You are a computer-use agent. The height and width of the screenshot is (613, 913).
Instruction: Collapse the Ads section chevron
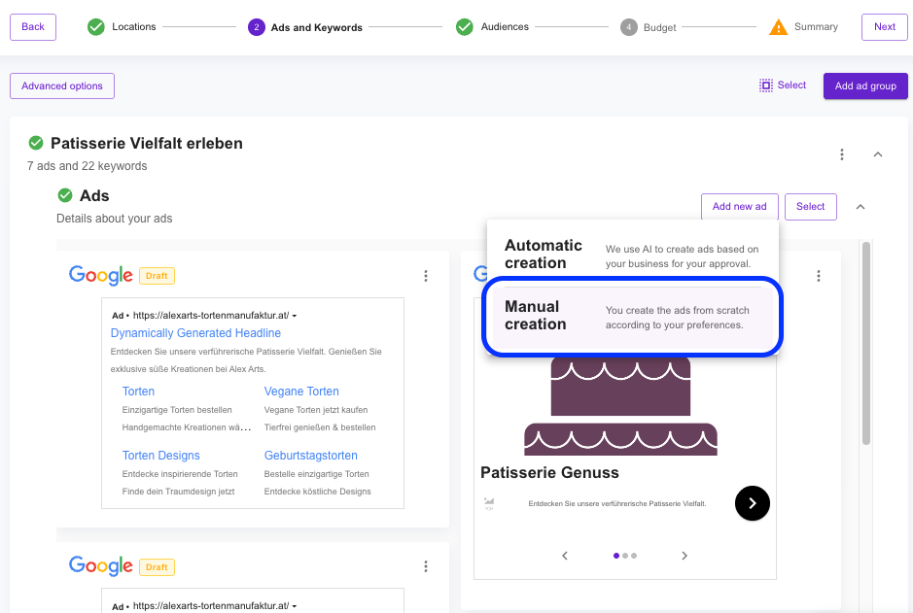coord(860,207)
